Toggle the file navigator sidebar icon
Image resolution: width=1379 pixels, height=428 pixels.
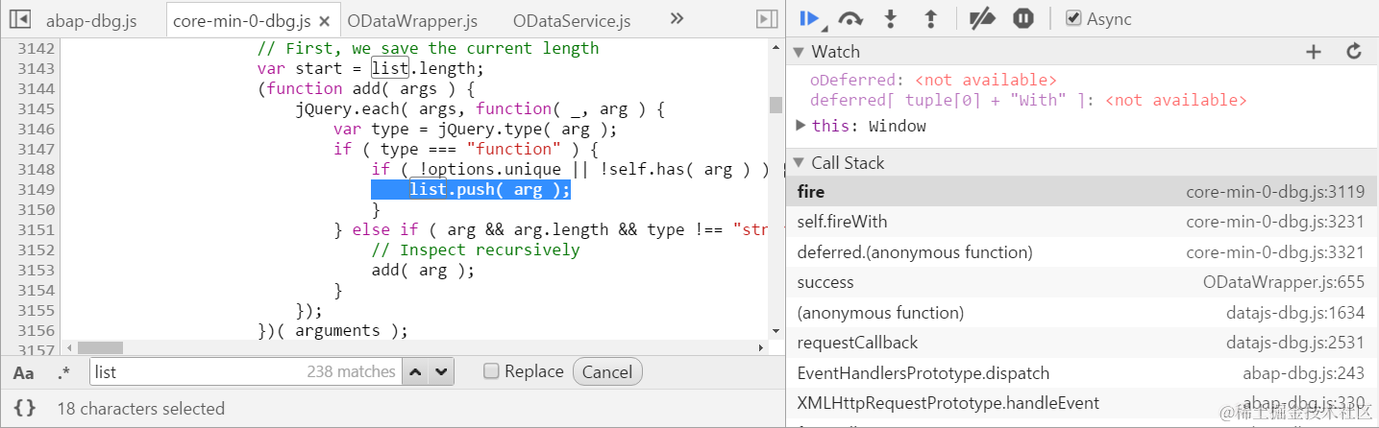[19, 19]
